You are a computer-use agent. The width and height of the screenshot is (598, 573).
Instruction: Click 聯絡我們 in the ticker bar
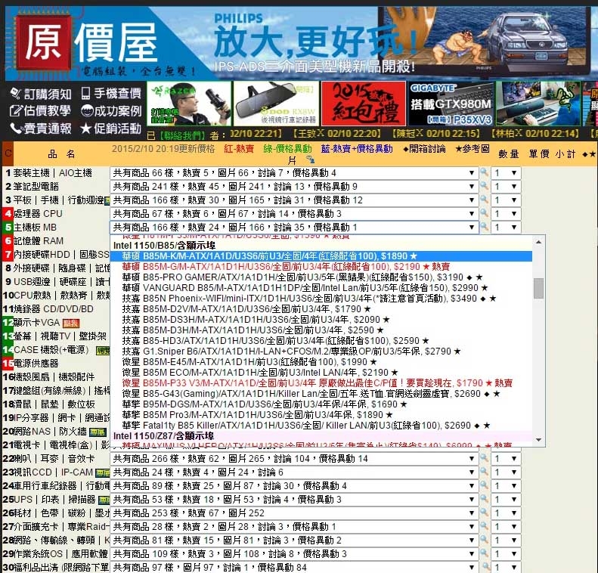tap(182, 135)
